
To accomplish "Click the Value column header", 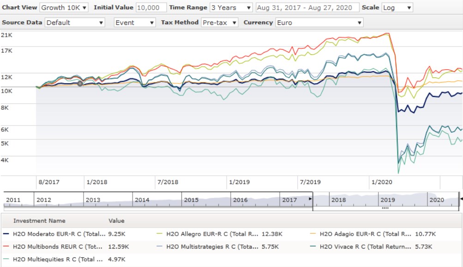I will 116,221.
